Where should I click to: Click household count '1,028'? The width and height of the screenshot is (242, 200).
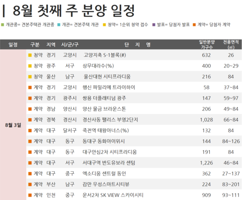206,120
